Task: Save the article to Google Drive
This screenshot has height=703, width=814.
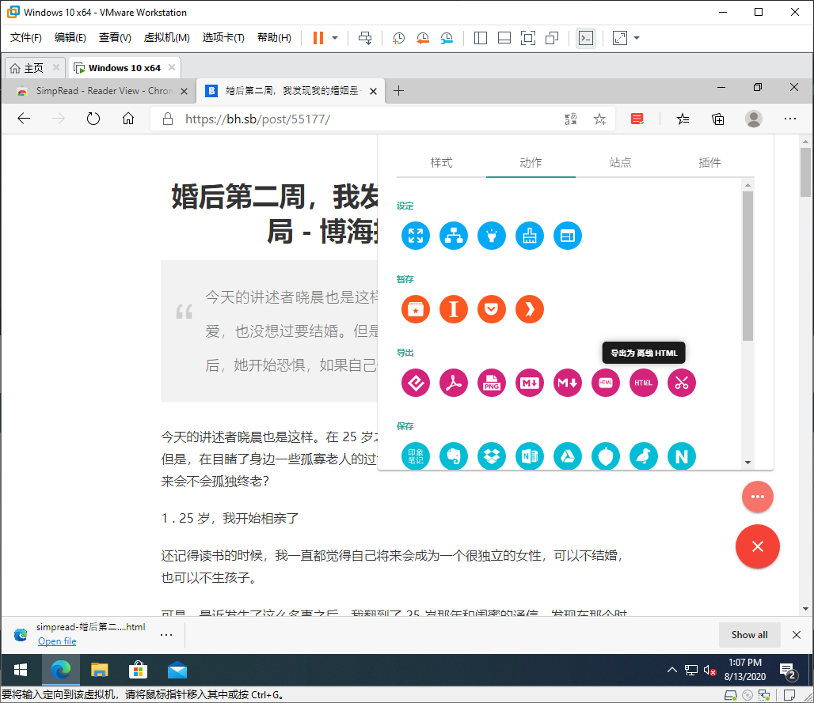Action: pos(568,456)
